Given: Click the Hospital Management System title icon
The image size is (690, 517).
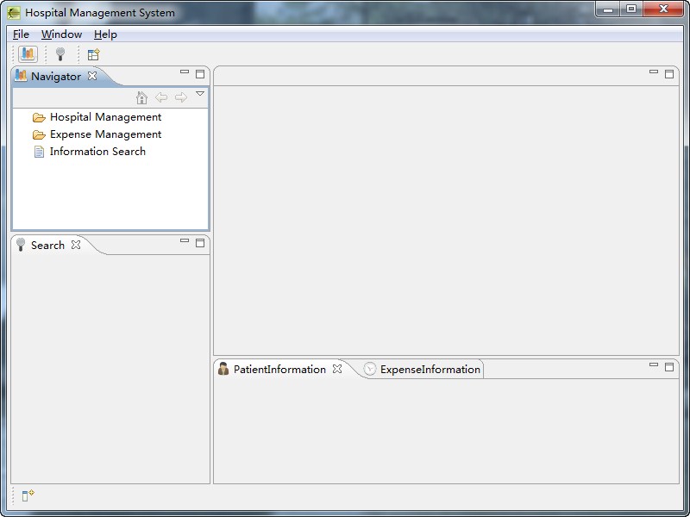Looking at the screenshot, I should (14, 13).
